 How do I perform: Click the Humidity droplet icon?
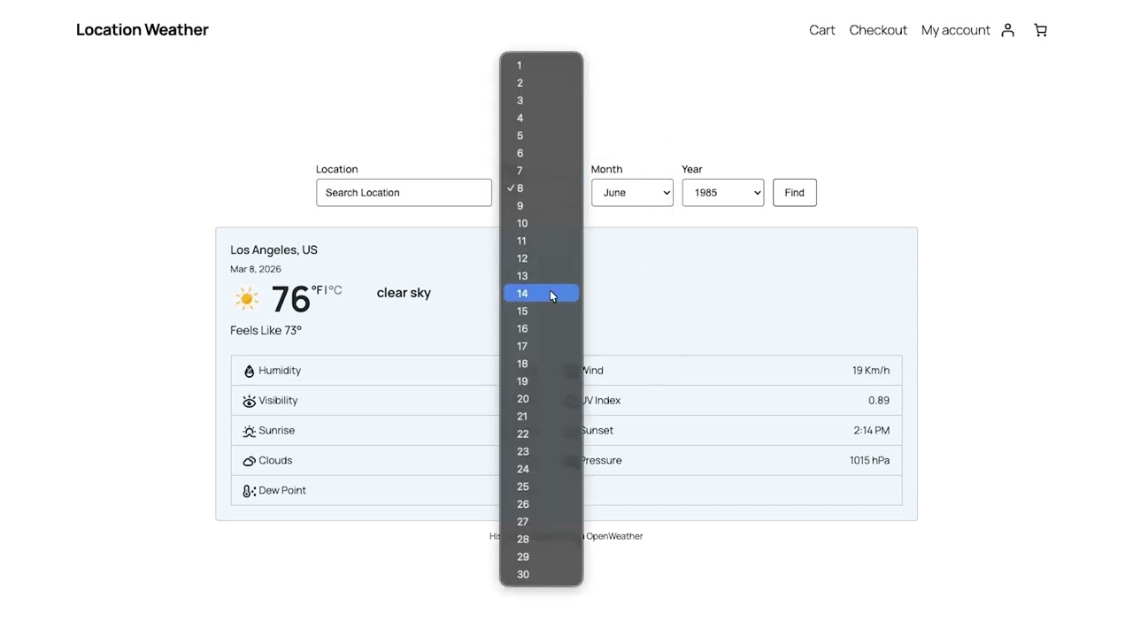point(249,371)
